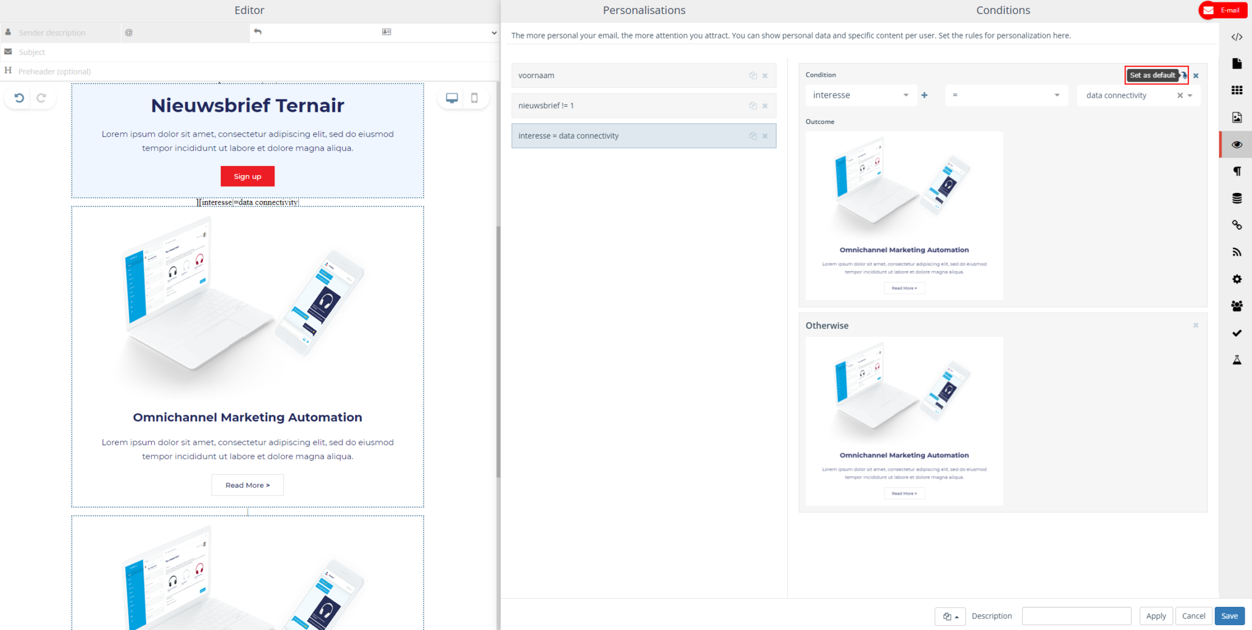Add another condition with the plus icon
The image size is (1252, 630).
(924, 95)
